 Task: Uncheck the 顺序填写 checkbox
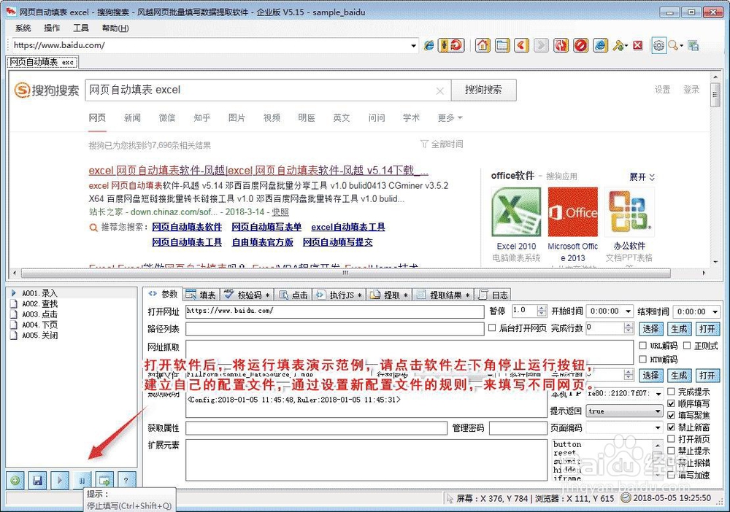click(x=672, y=403)
